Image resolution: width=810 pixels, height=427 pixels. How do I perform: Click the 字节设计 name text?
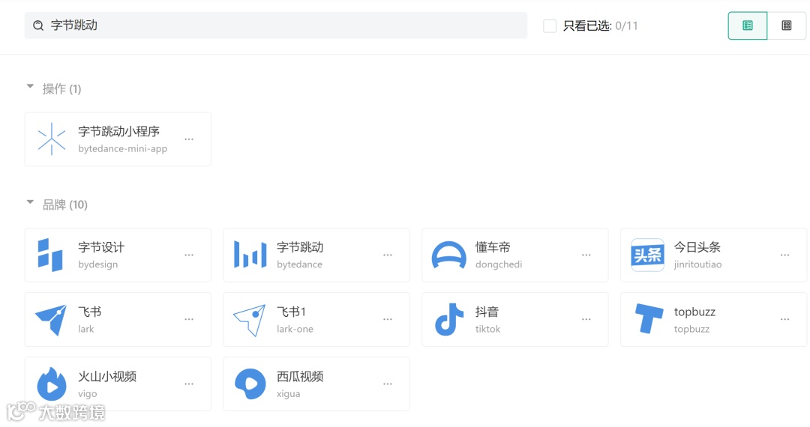pyautogui.click(x=101, y=247)
